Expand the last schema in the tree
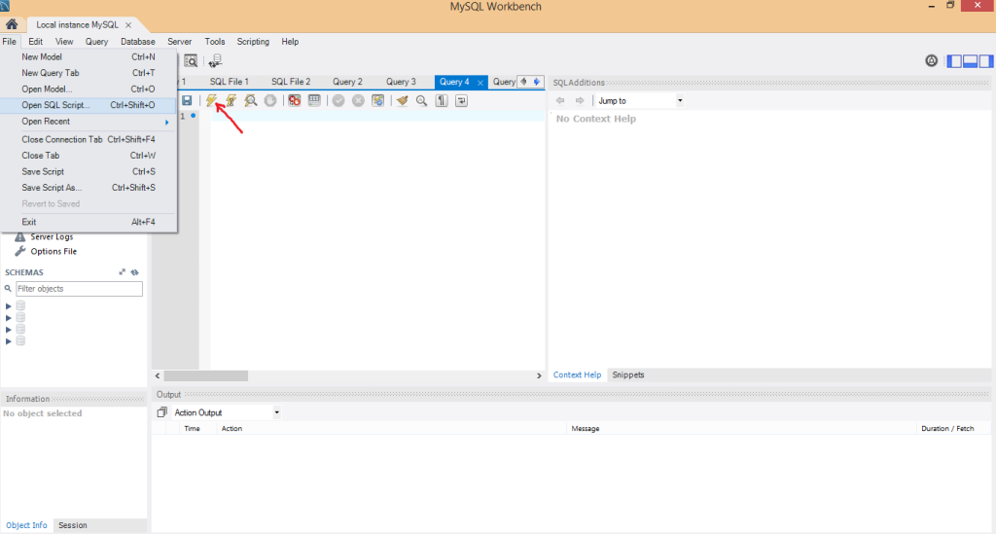The height and width of the screenshot is (534, 996). (x=8, y=341)
